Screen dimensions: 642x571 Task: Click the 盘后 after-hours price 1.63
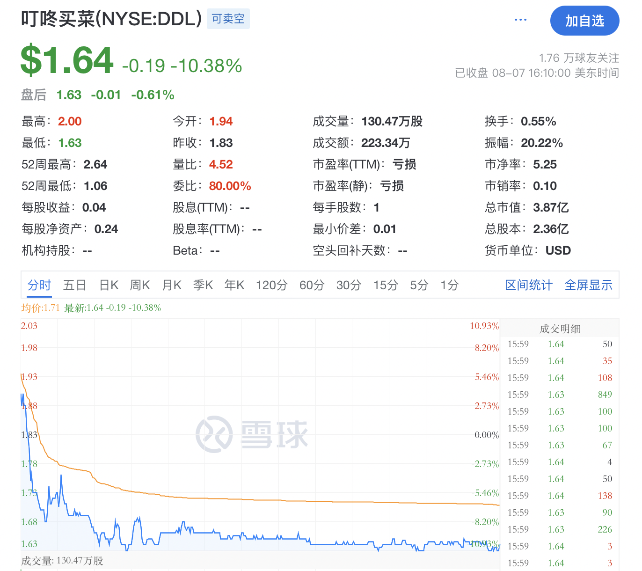(69, 95)
